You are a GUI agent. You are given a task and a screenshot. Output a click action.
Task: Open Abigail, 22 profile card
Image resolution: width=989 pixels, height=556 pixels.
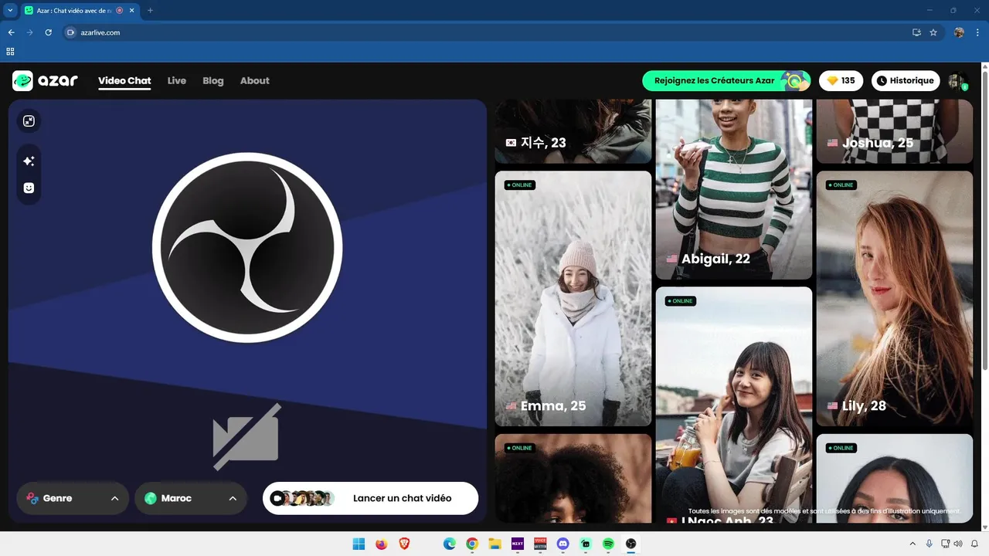[734, 189]
